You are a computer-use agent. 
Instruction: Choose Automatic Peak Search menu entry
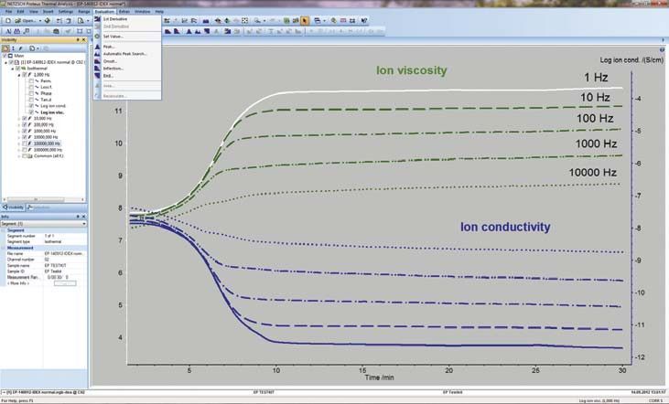click(124, 53)
